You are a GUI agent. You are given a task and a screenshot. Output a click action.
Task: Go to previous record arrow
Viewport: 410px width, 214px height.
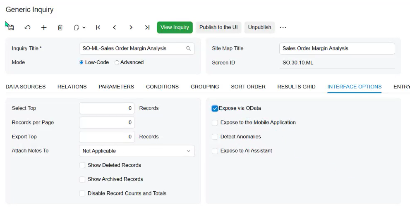pos(115,27)
